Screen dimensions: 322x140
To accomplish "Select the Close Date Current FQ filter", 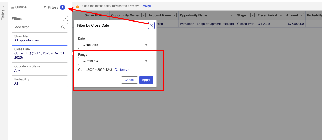I will pyautogui.click(x=40, y=53).
